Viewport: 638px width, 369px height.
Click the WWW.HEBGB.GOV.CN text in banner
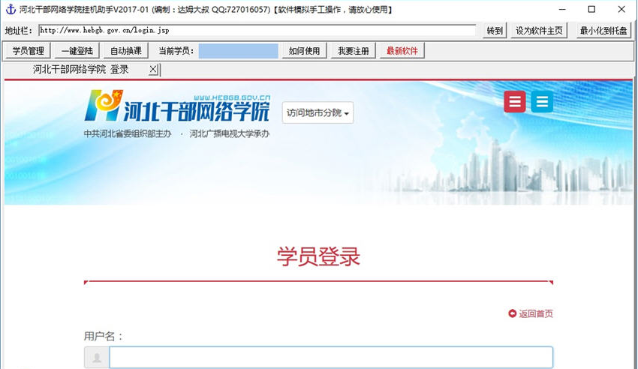pyautogui.click(x=232, y=97)
